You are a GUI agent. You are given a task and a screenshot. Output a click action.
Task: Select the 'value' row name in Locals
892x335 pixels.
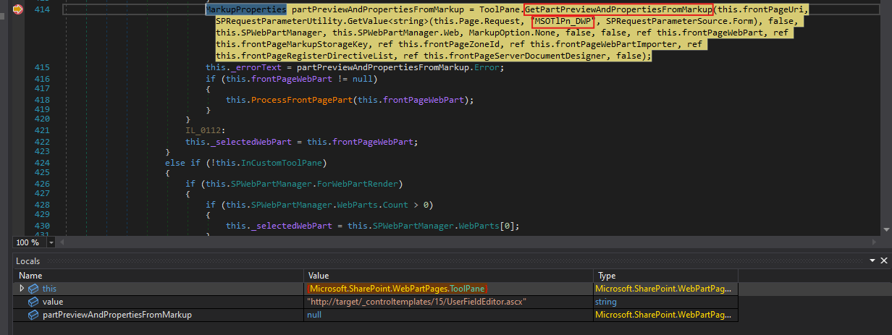[x=53, y=302]
